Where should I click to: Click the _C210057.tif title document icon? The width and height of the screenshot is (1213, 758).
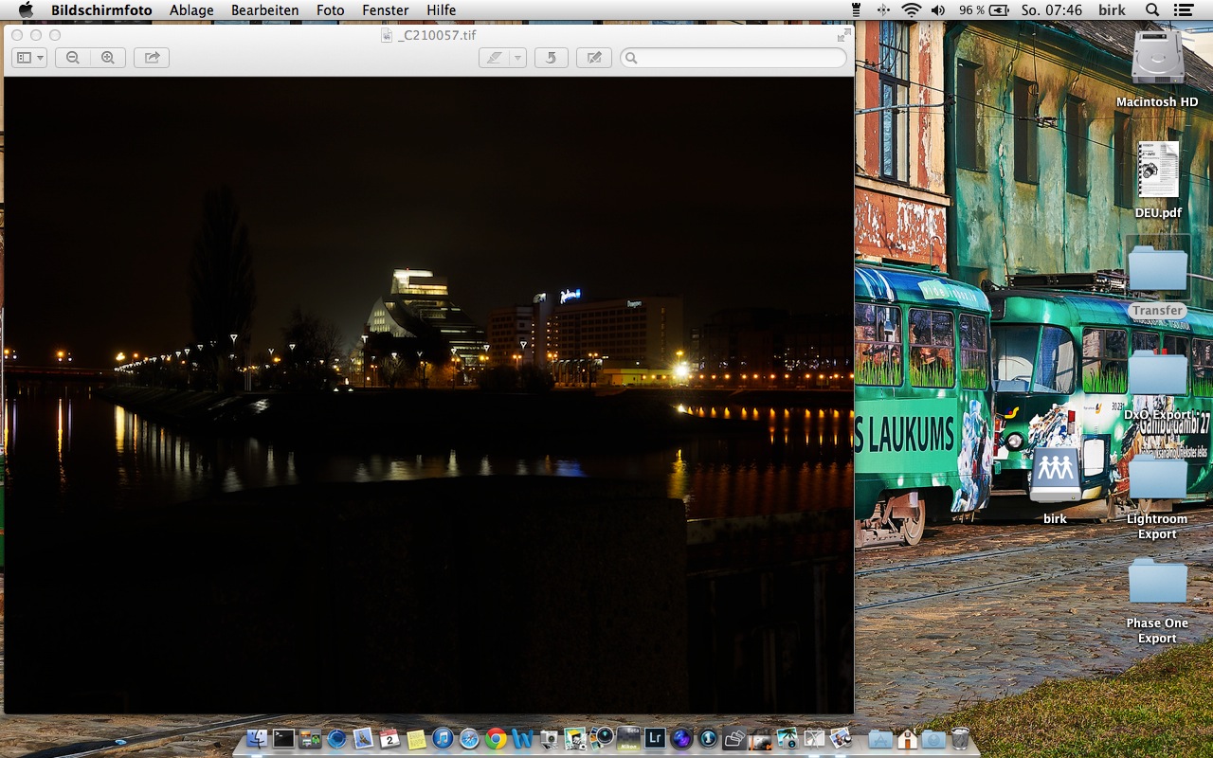tap(387, 35)
